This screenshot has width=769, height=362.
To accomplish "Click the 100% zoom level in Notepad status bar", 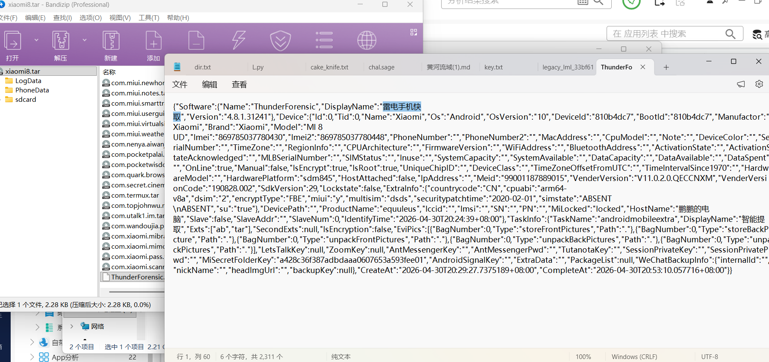I will (x=583, y=357).
